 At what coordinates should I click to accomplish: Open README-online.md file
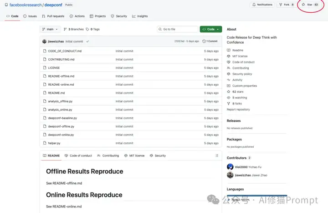pos(61,85)
